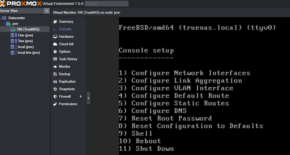The width and height of the screenshot is (290, 155).
Task: Collapse the pve node expander
Action: [4, 24]
